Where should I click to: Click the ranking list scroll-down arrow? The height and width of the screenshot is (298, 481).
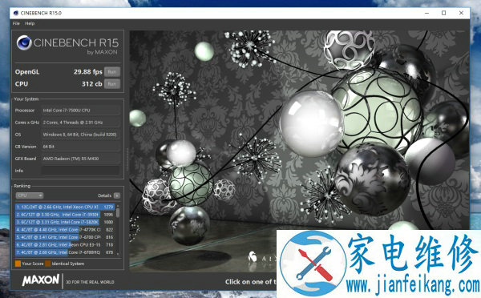[x=118, y=255]
